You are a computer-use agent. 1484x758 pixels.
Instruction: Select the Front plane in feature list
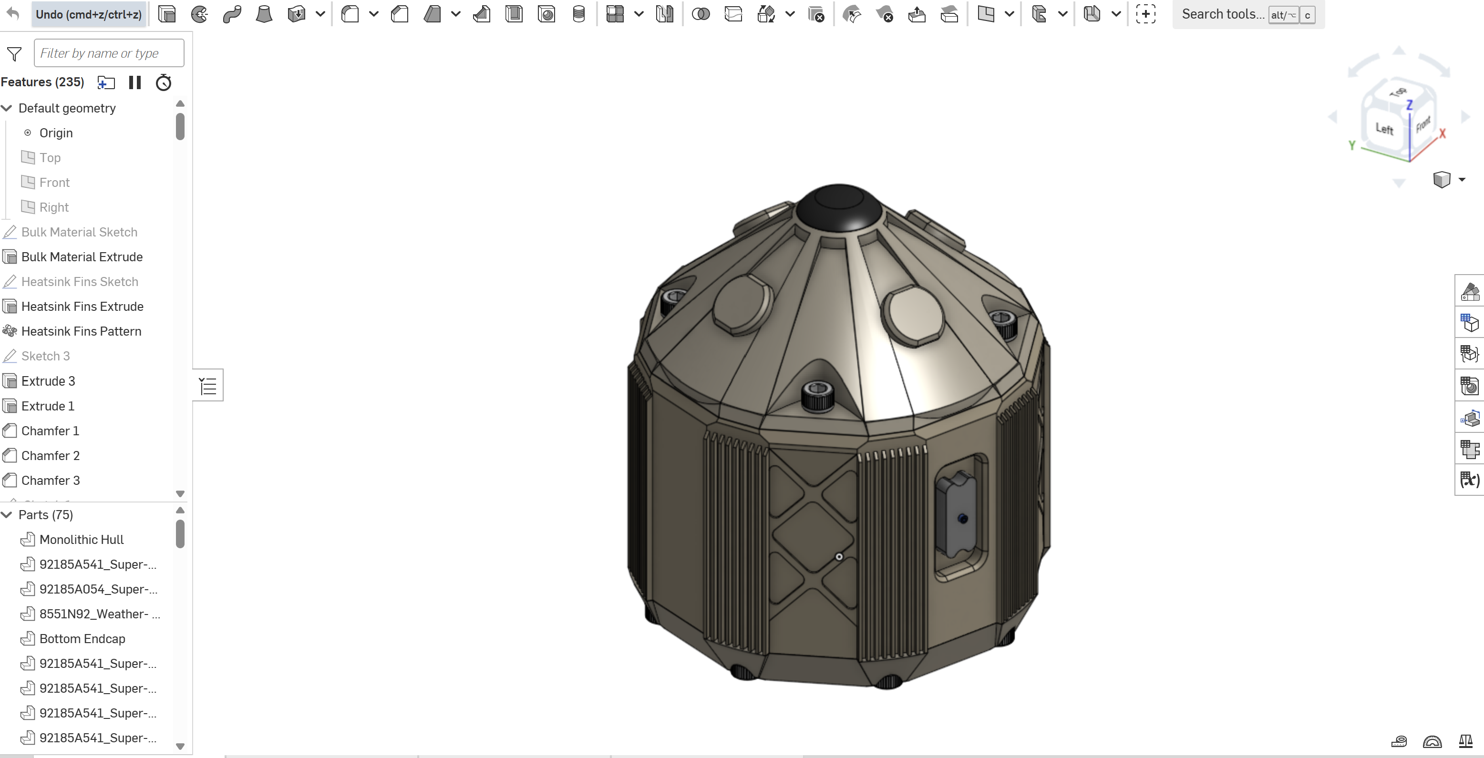(54, 183)
